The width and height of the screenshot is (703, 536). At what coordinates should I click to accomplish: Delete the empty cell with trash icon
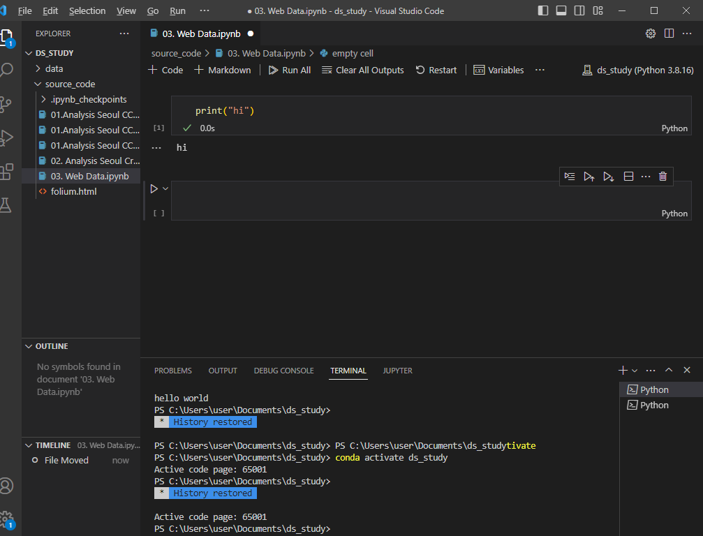click(x=663, y=177)
